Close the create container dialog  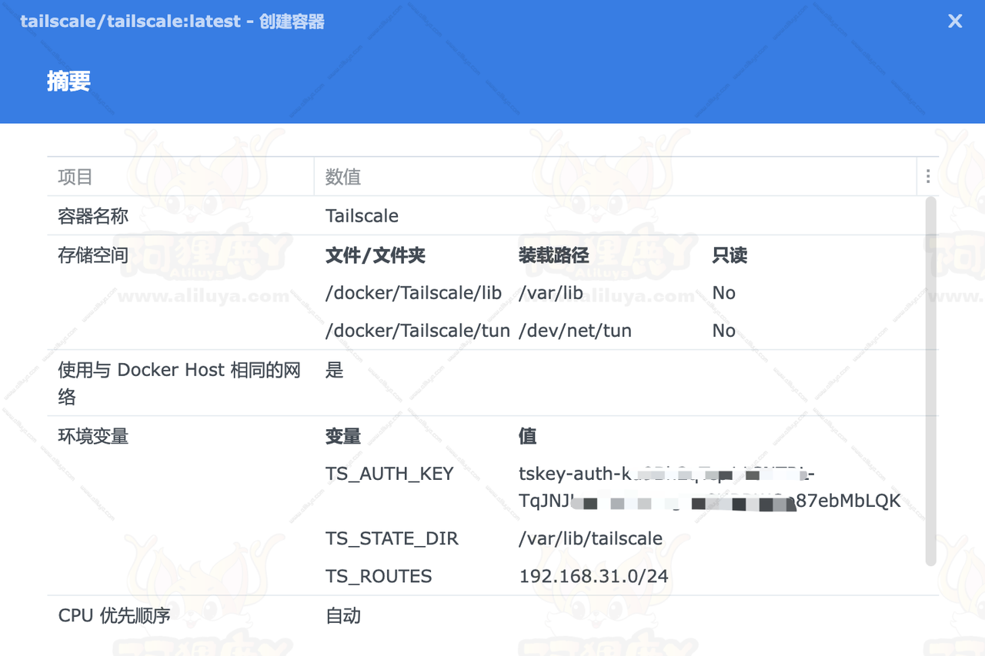[x=955, y=22]
